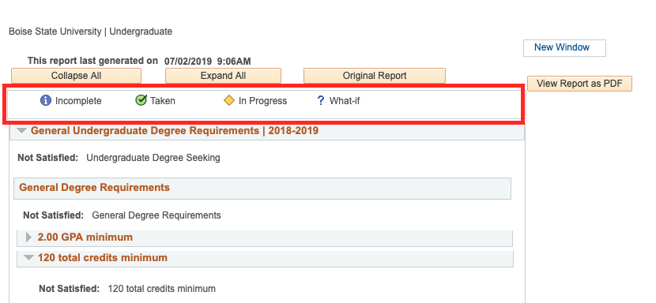This screenshot has height=303, width=656.
Task: Click the What-if legend label
Action: pyautogui.click(x=345, y=101)
